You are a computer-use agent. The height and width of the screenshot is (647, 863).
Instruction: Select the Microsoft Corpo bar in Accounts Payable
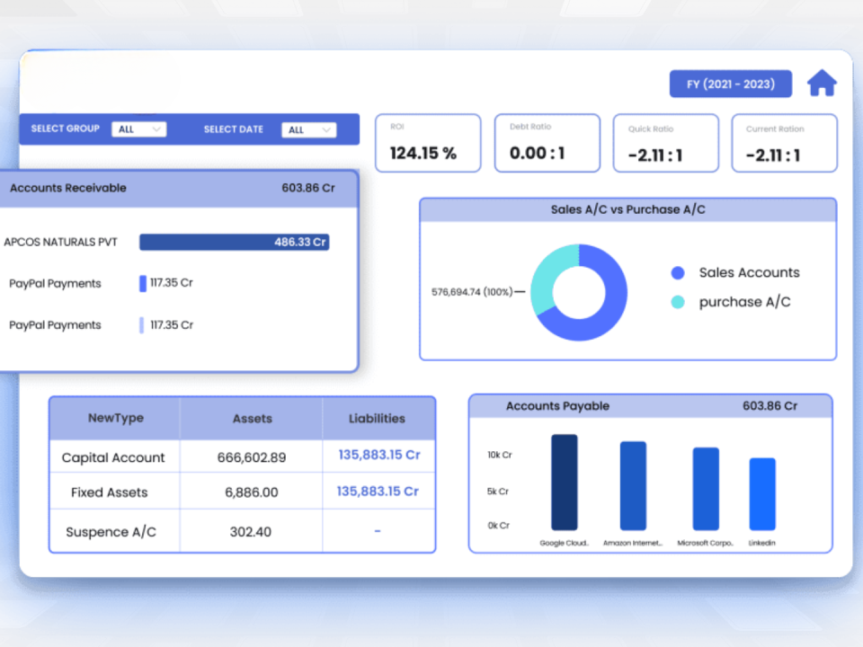(x=706, y=489)
